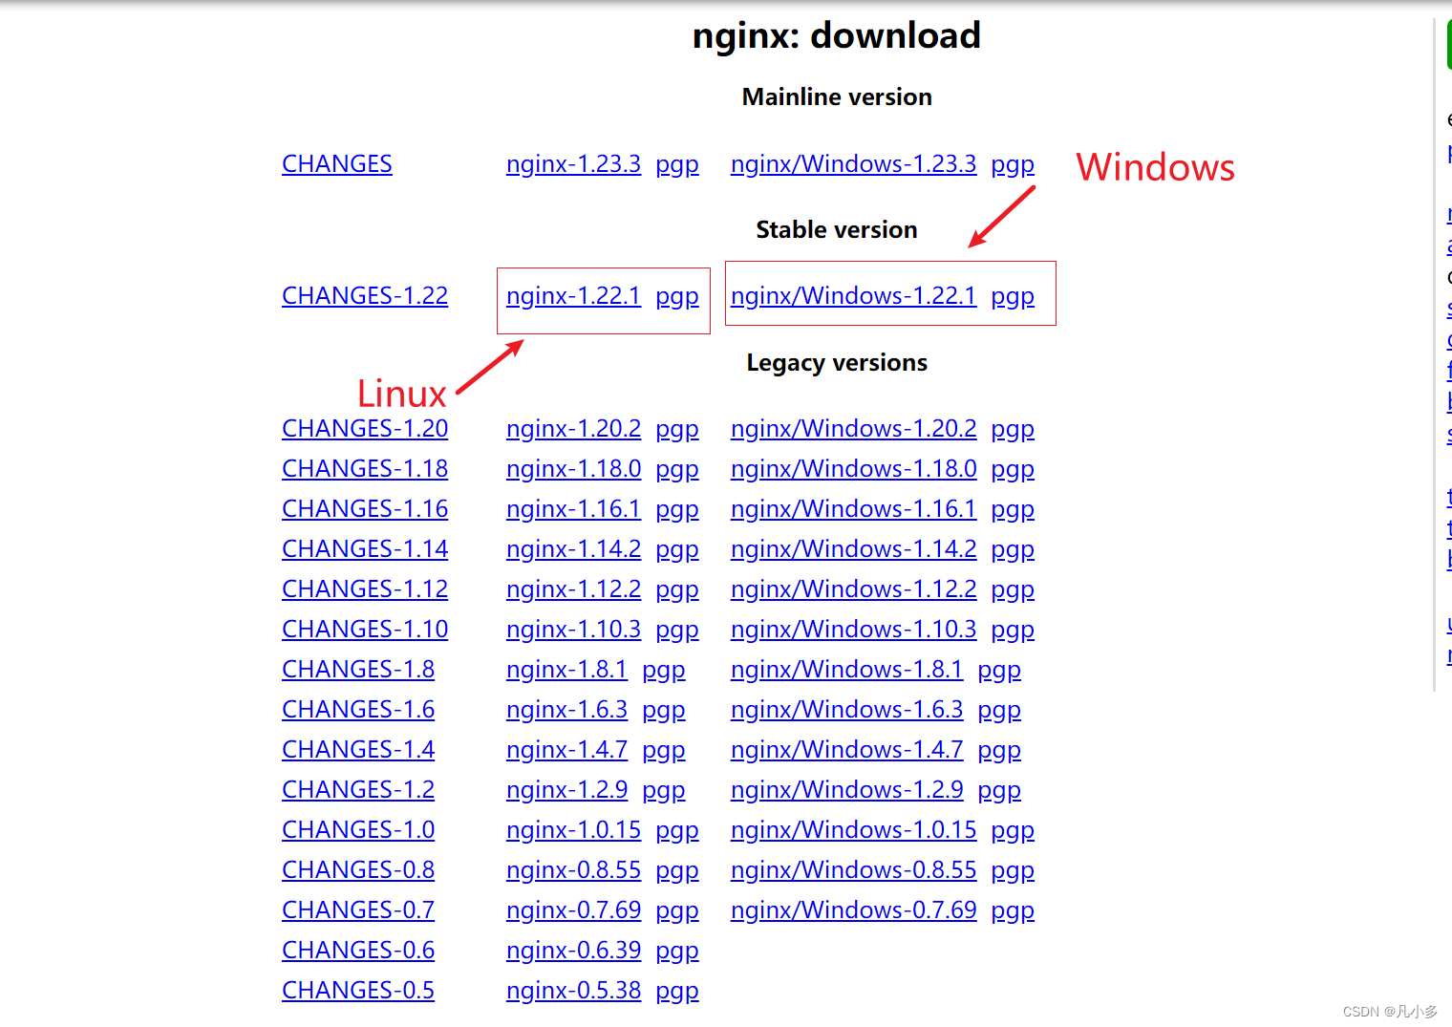Open the CHANGES-0.6 link
This screenshot has width=1452, height=1027.
click(358, 951)
